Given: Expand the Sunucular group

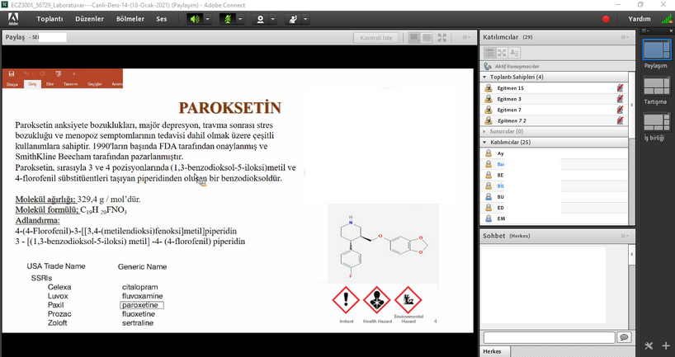Looking at the screenshot, I should tap(485, 131).
